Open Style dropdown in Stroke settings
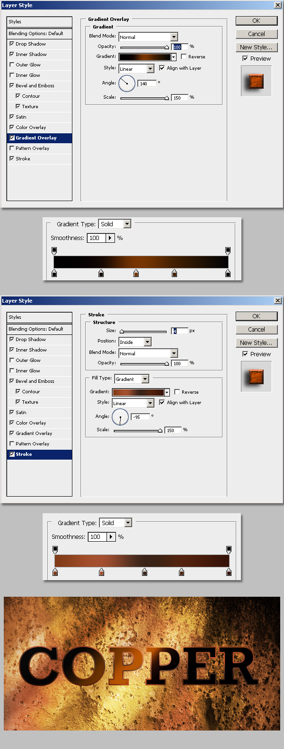Viewport: 284px width, 749px height. point(151,403)
